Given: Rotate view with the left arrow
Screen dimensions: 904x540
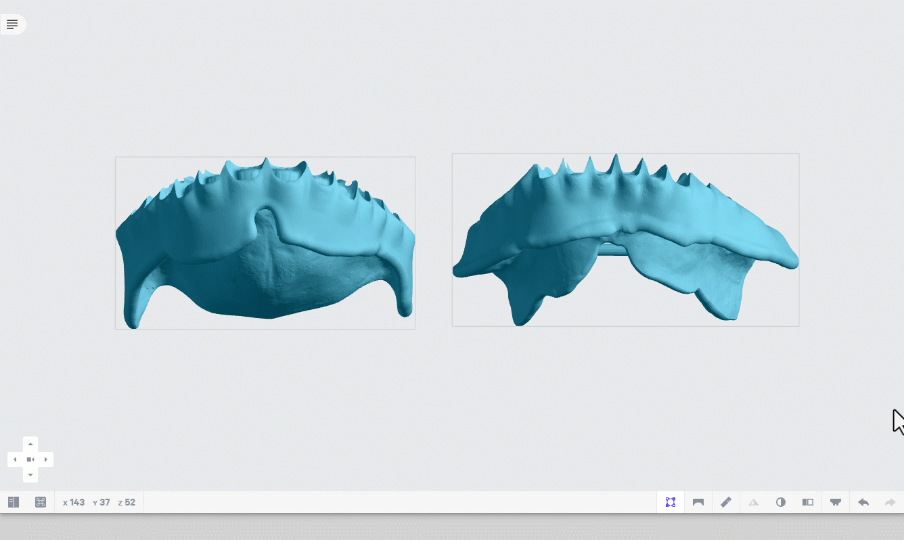Looking at the screenshot, I should (x=15, y=459).
